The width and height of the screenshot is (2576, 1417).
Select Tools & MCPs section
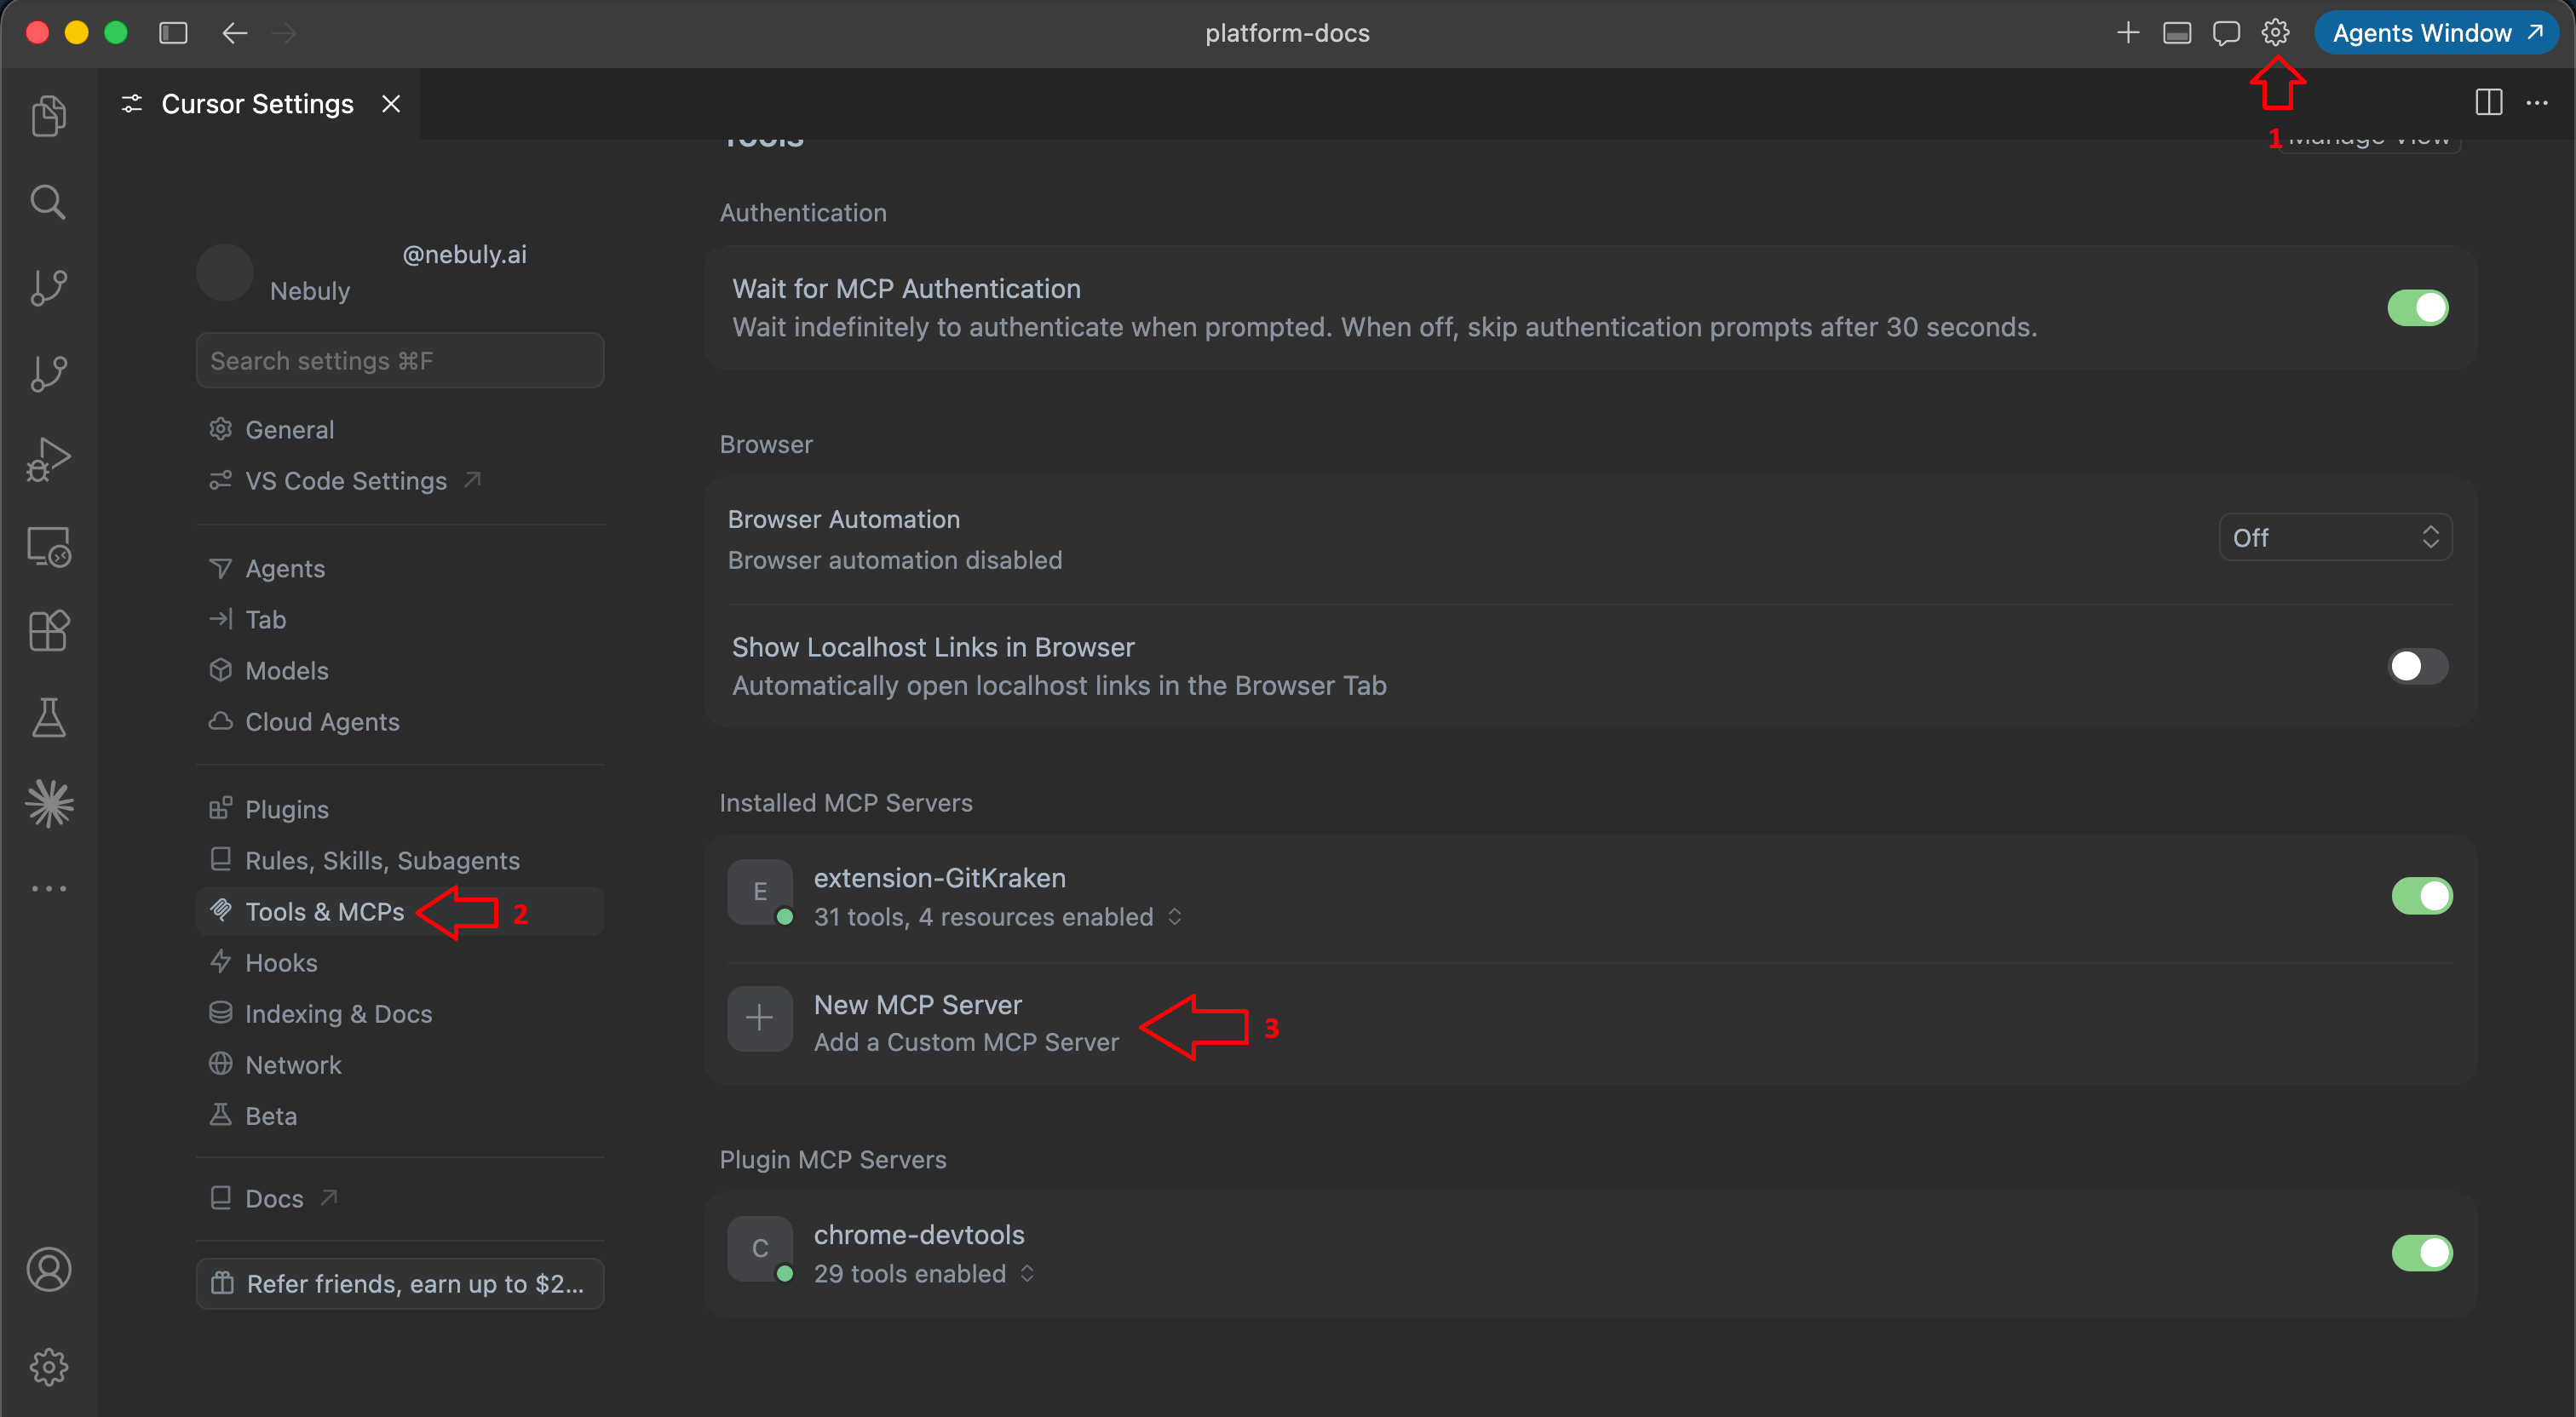coord(400,912)
